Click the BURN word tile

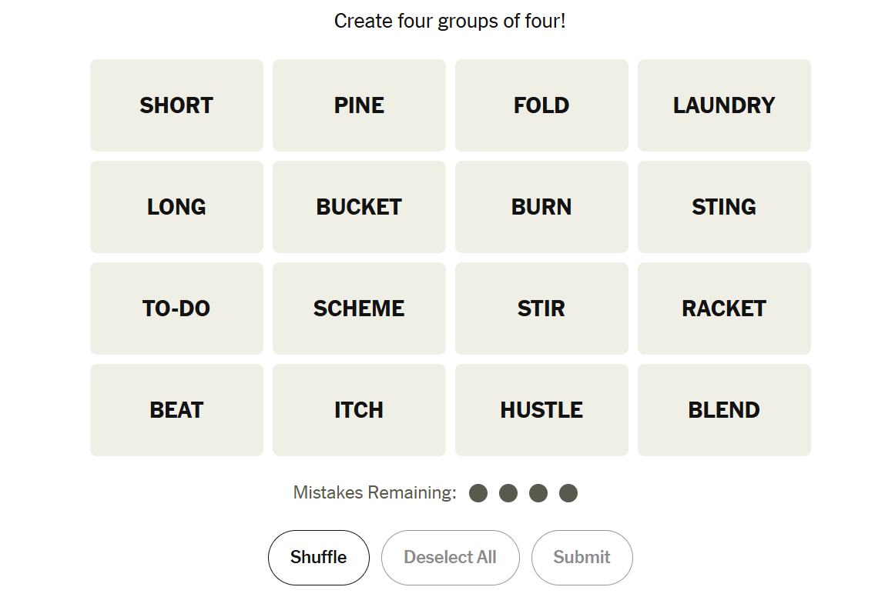(541, 207)
